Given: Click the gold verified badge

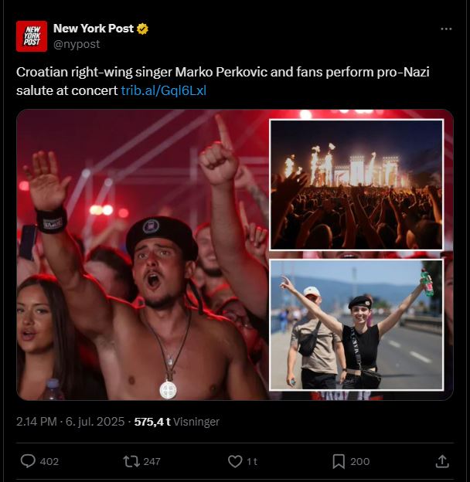Looking at the screenshot, I should pos(142,29).
